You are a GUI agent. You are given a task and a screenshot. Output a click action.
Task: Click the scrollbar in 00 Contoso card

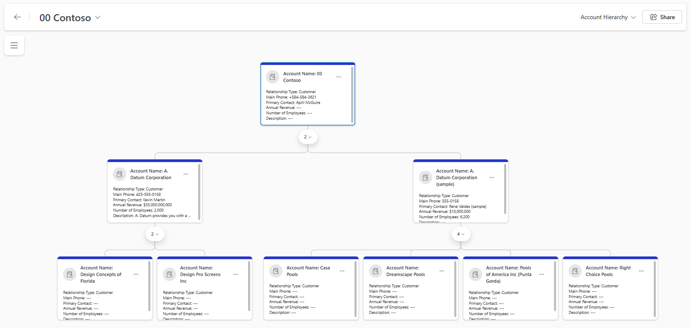352,95
